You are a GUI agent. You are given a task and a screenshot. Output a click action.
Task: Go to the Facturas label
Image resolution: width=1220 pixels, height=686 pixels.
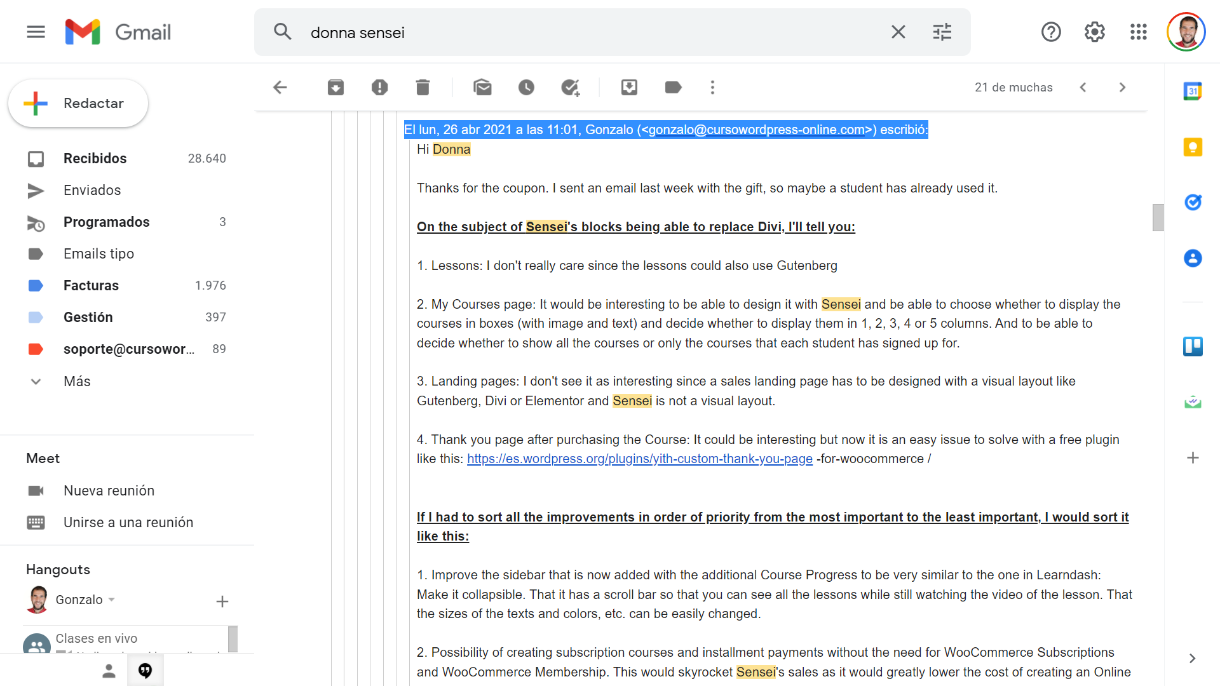coord(91,285)
